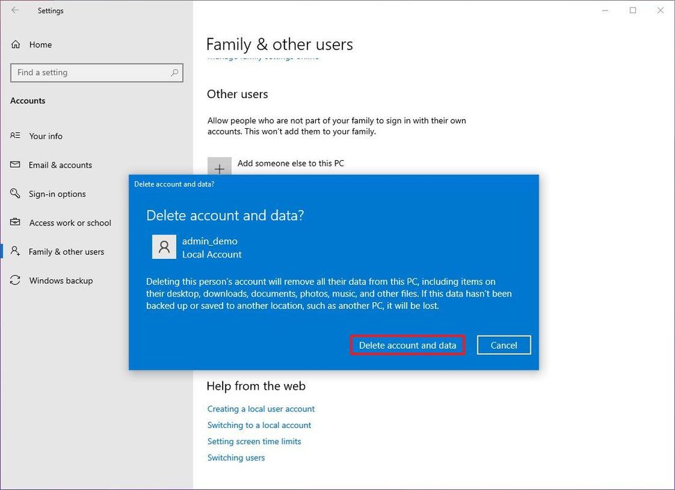Click the Windows backup sync icon
This screenshot has width=675, height=490.
[15, 280]
